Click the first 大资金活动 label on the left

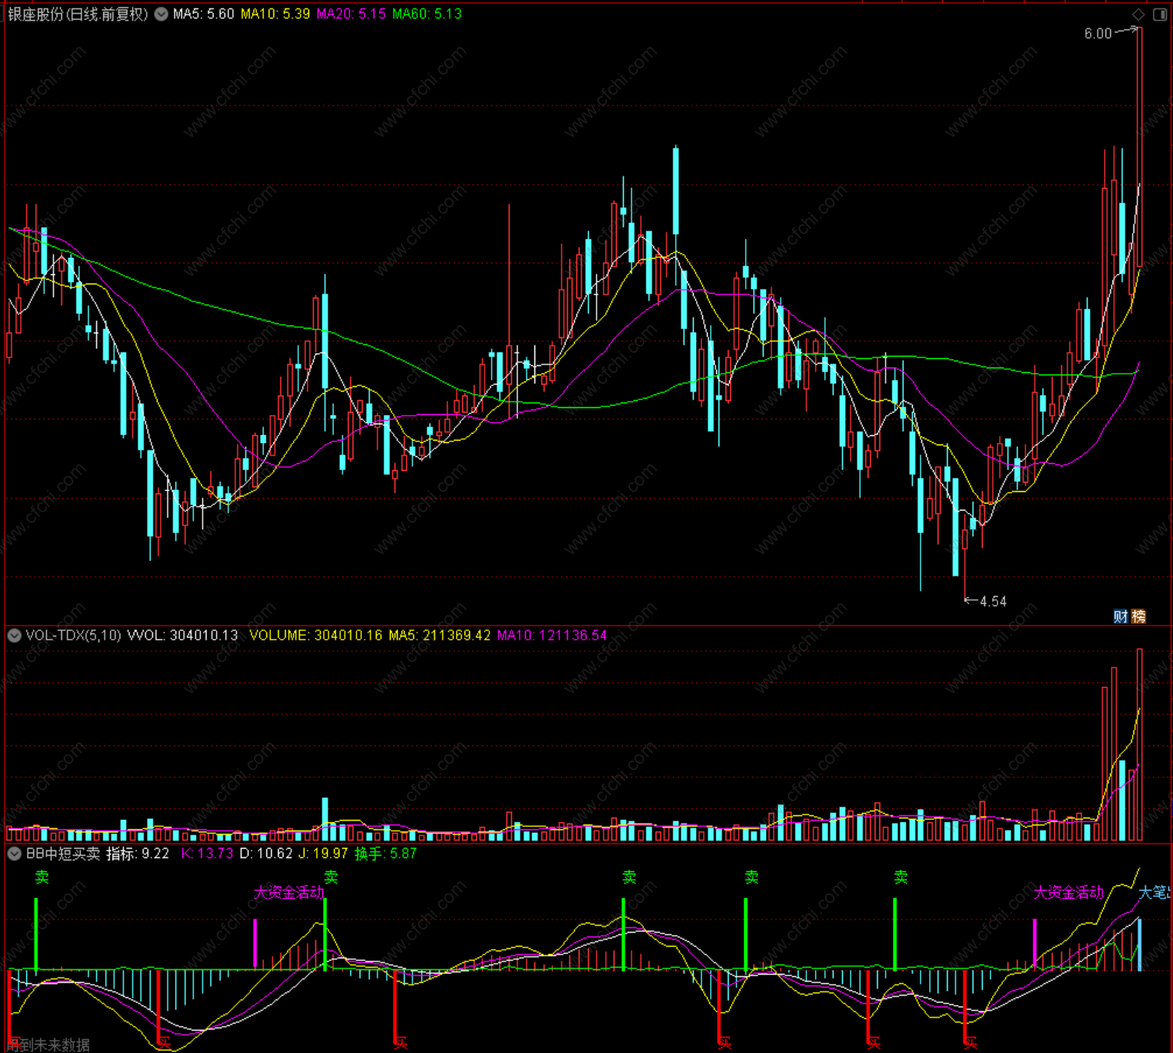click(289, 892)
